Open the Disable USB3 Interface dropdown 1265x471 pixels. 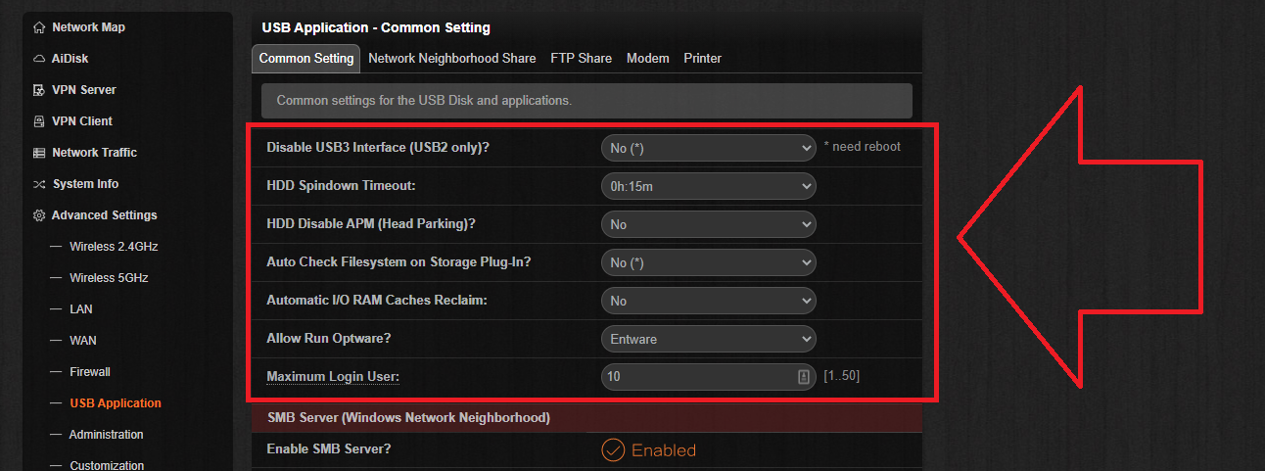[708, 148]
